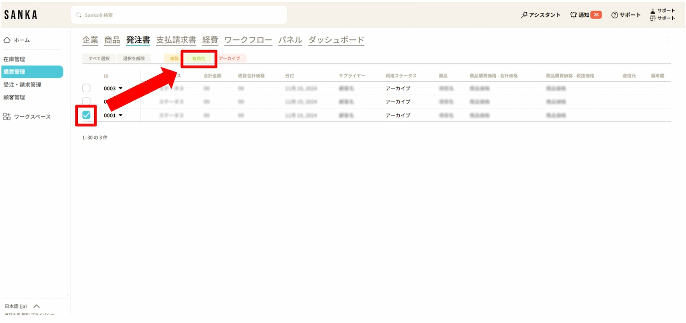Click the アーカイブ status cell in row 0001
Image resolution: width=686 pixels, height=323 pixels.
pos(398,115)
